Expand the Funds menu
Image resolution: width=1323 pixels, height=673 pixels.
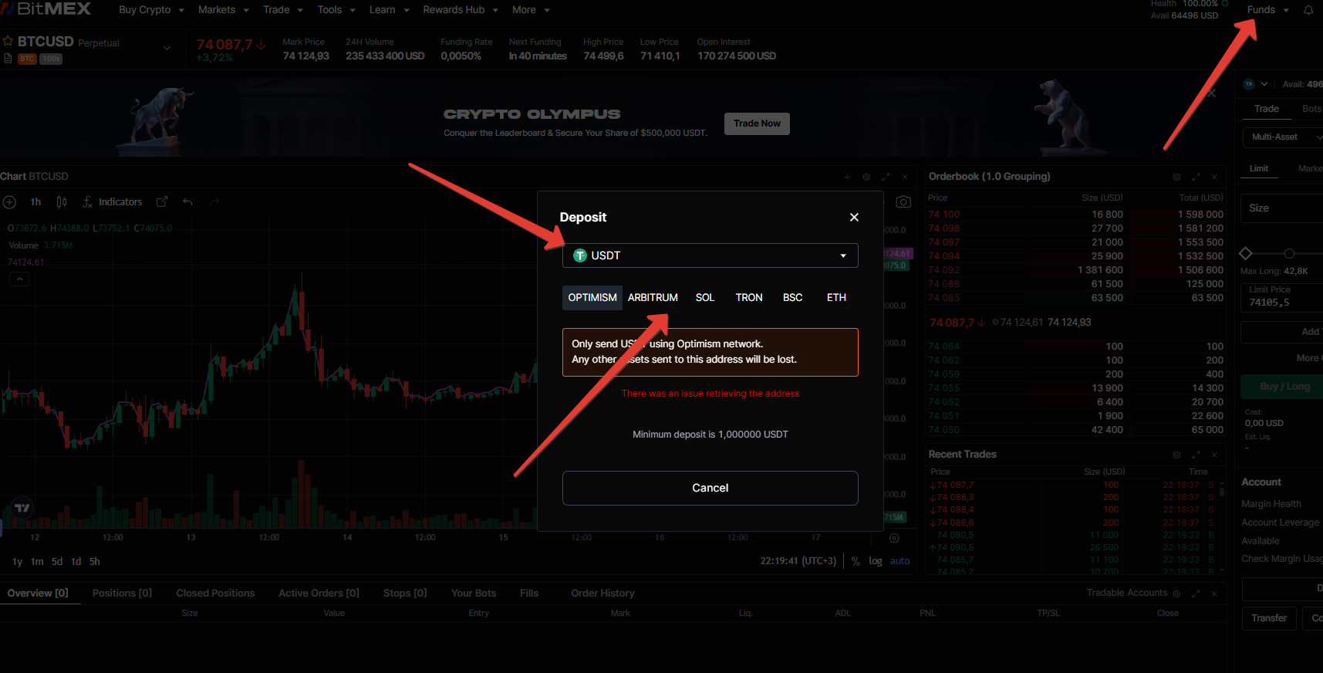click(x=1267, y=10)
